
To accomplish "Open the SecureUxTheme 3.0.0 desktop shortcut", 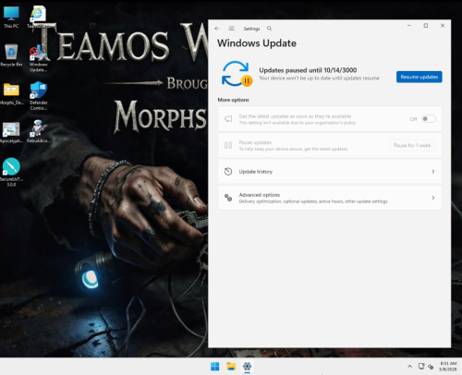I will pos(11,173).
